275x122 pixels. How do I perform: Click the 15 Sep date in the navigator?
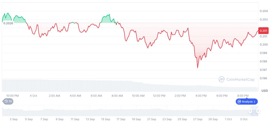[x=106, y=119]
